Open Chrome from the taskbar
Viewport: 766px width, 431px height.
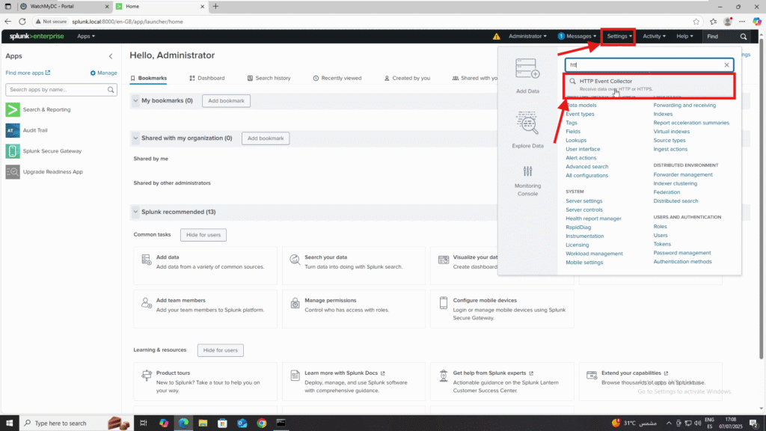(262, 424)
